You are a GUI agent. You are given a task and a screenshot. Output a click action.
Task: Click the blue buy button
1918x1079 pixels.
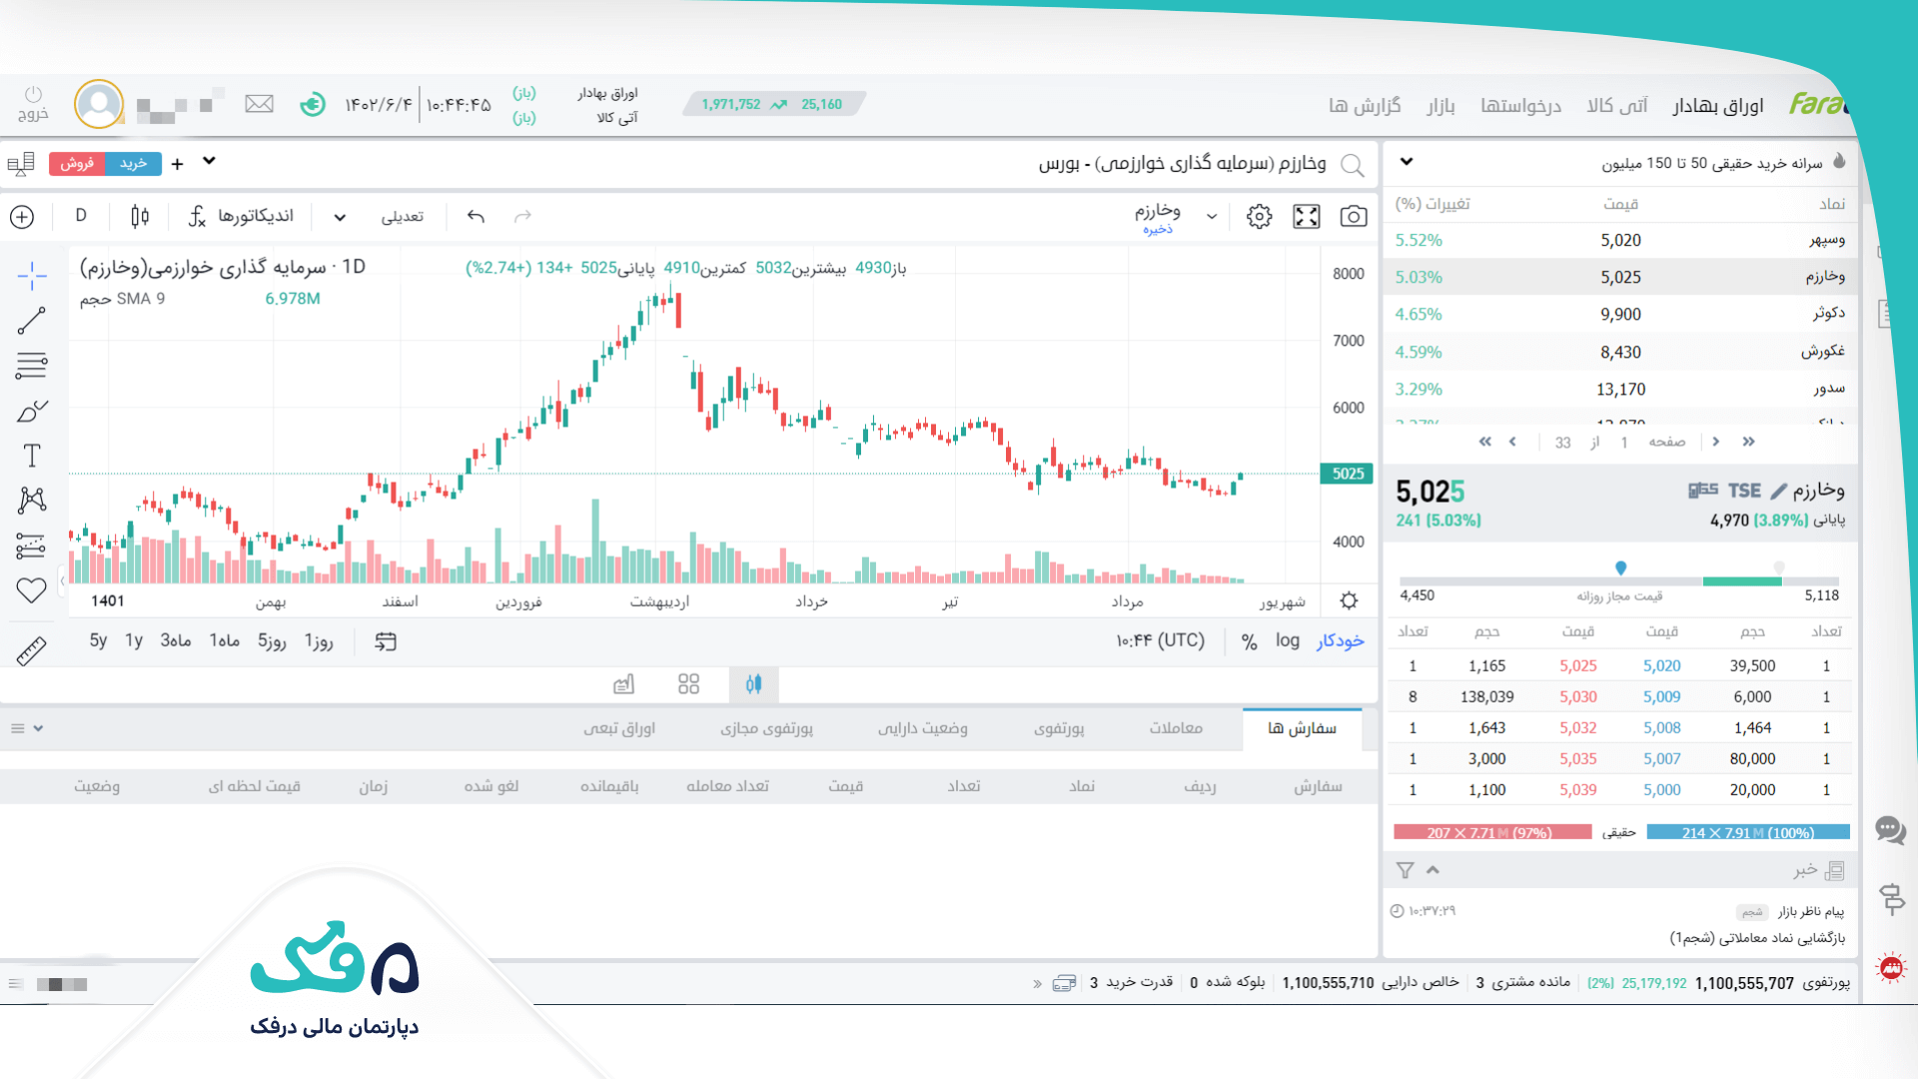pyautogui.click(x=134, y=163)
